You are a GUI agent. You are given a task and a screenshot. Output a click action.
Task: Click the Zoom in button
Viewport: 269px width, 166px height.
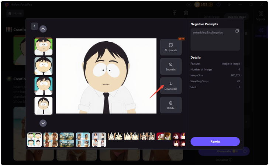coord(171,66)
